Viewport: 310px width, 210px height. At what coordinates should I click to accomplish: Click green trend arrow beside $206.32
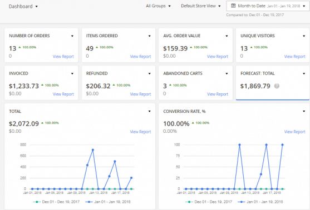[x=114, y=85]
